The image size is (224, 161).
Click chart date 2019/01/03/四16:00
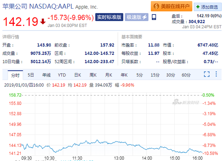pyautogui.click(x=24, y=85)
